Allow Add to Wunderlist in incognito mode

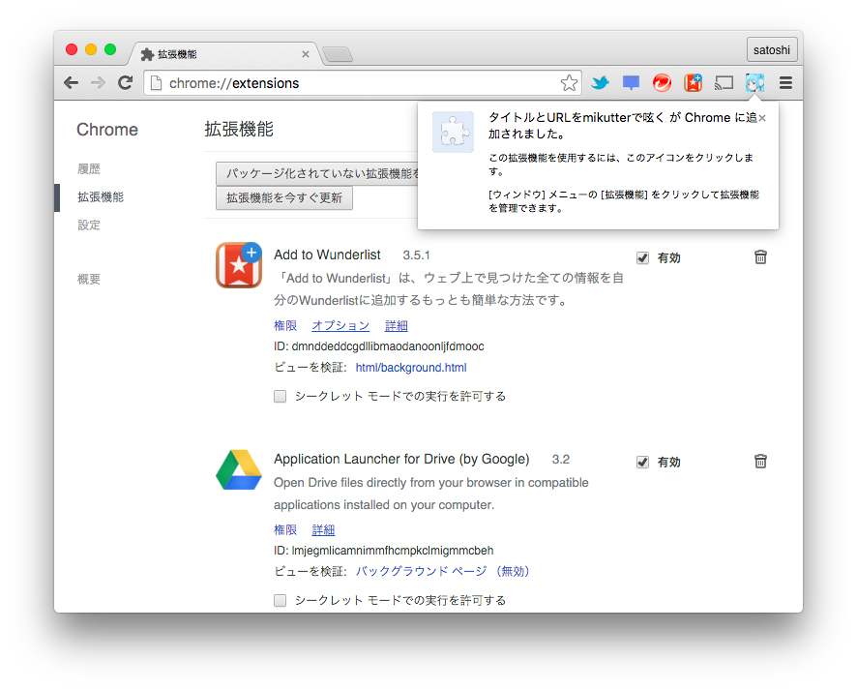tap(280, 397)
